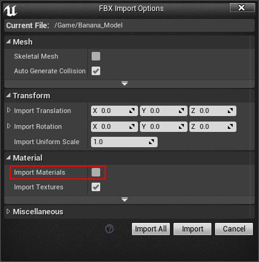Click the Import Translation X spin arrow icon

132,111
